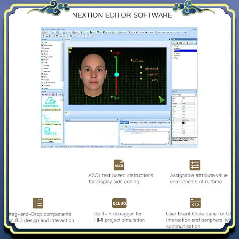Click the Display tab
The width and height of the screenshot is (239, 239).
tap(68, 40)
